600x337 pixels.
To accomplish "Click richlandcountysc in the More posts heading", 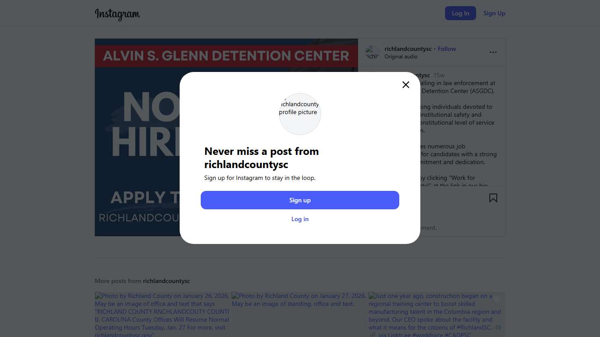I will [166, 281].
